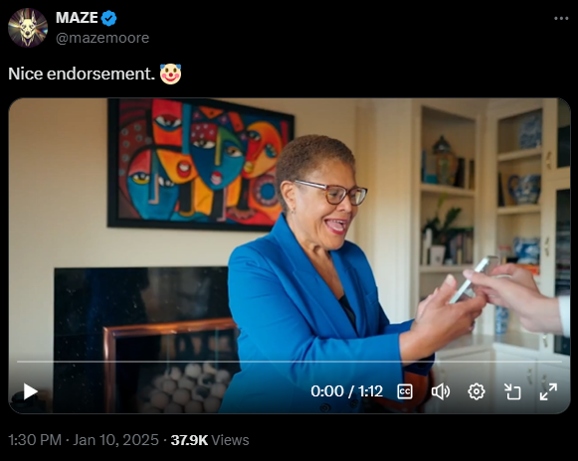Play the video with the play button
This screenshot has height=461, width=578.
(31, 391)
